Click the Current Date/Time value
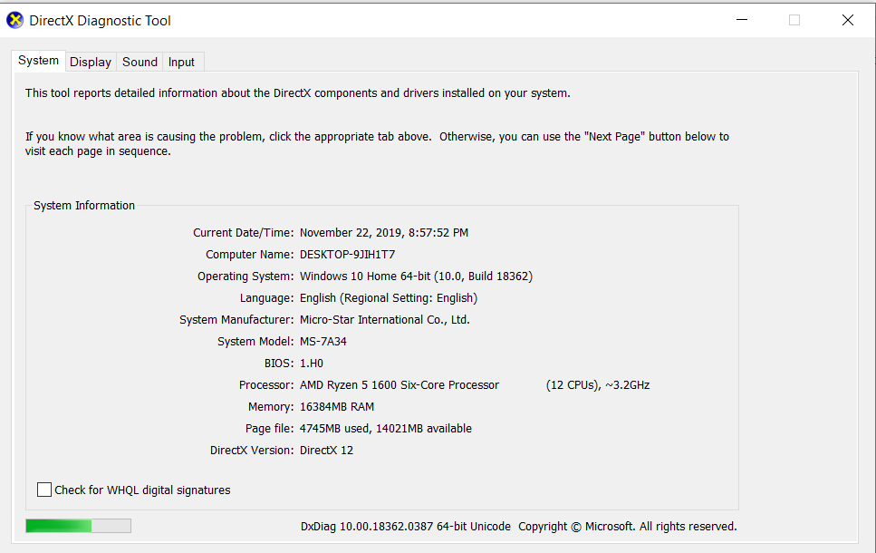876x553 pixels. pos(384,233)
